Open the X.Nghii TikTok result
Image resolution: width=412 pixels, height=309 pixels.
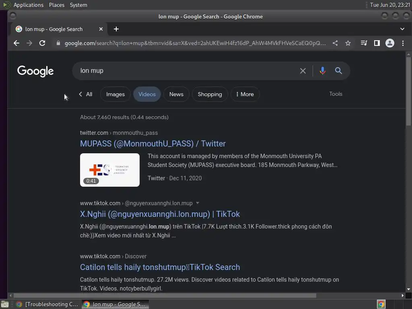tap(160, 214)
